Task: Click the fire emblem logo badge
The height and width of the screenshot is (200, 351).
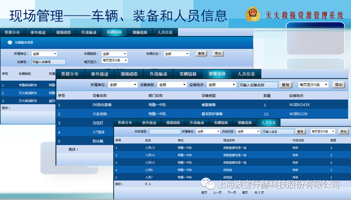Action: [253, 14]
